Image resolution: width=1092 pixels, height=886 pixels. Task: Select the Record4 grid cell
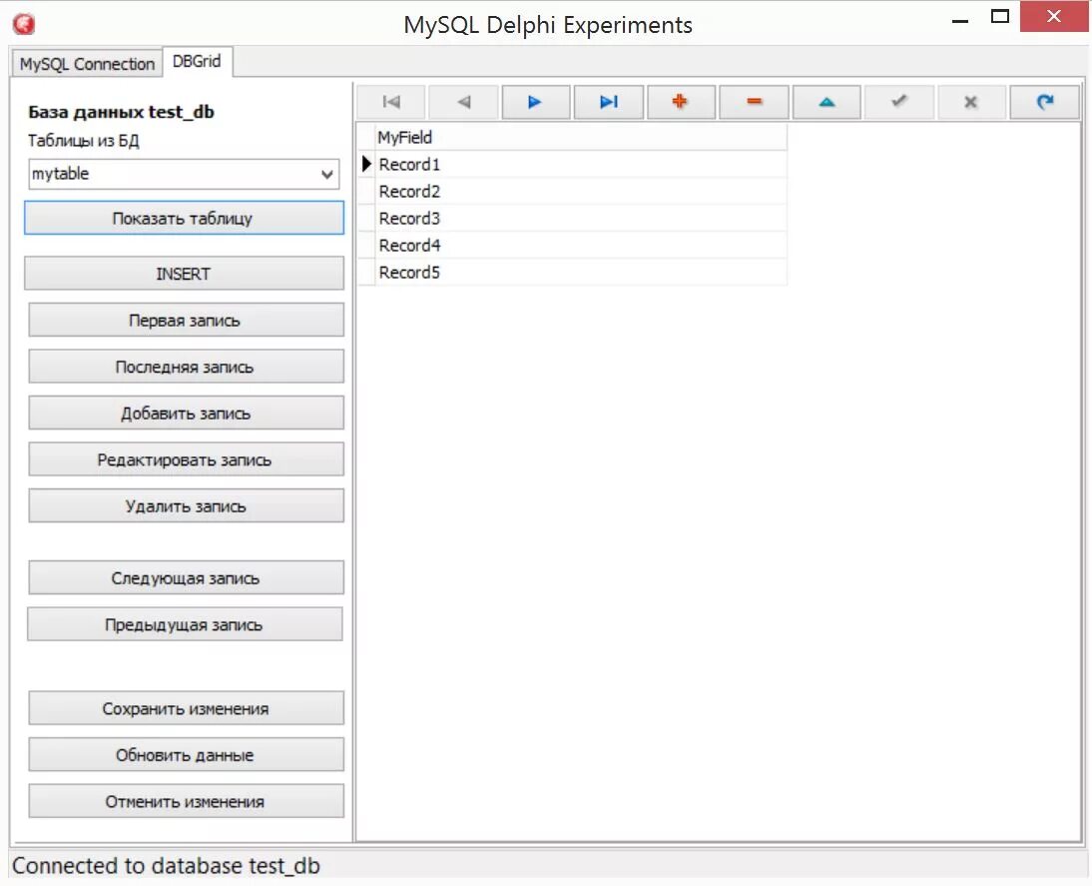(581, 246)
